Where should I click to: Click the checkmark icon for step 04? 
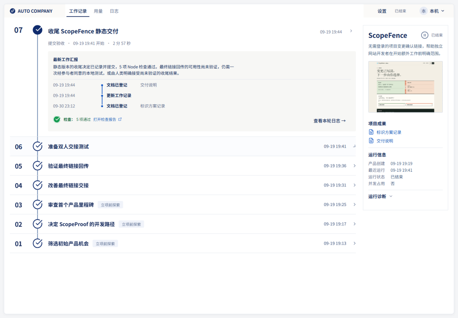click(37, 185)
